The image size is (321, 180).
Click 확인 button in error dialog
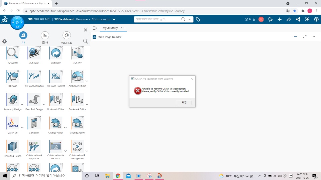click(184, 102)
